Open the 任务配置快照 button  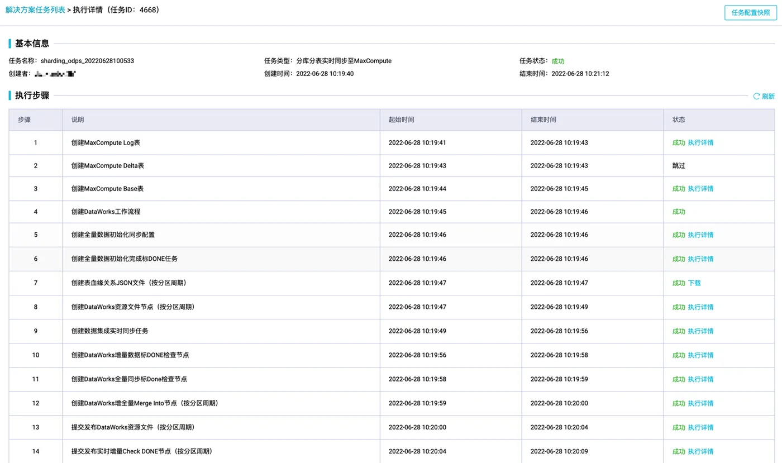pos(750,12)
